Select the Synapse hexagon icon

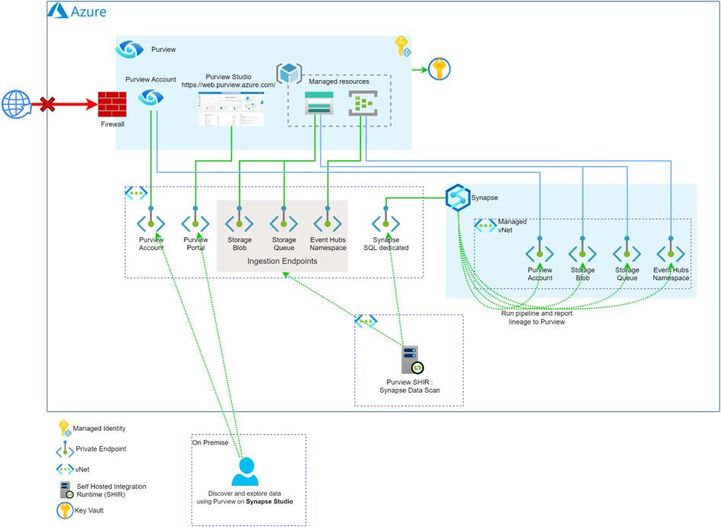coord(456,197)
